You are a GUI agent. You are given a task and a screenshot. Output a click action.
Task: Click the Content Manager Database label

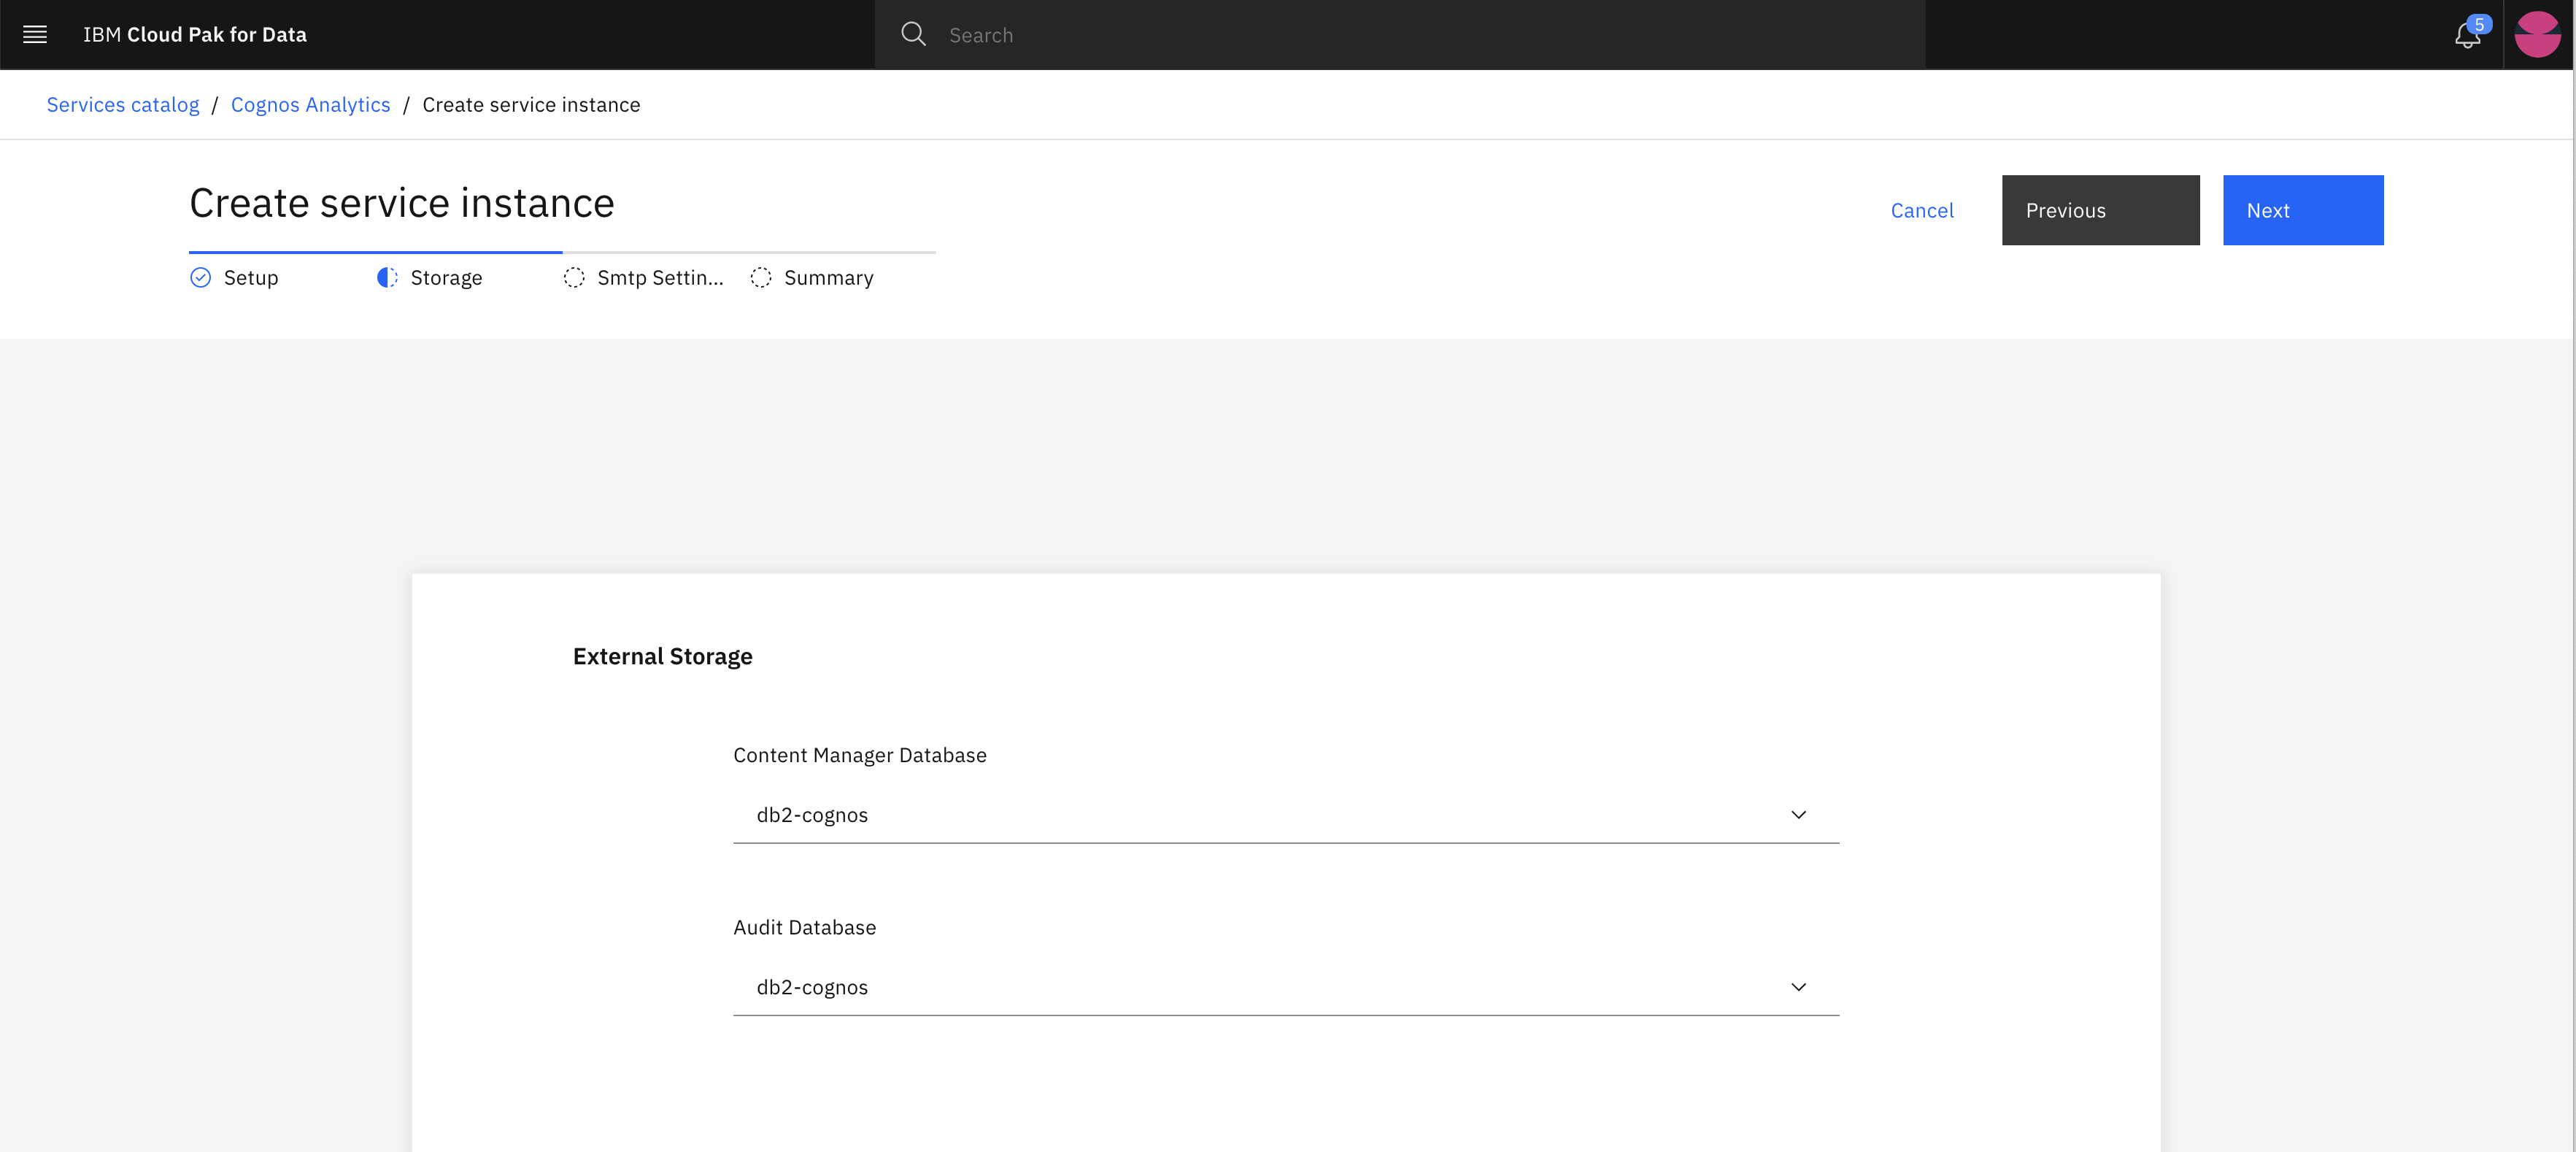click(x=860, y=755)
